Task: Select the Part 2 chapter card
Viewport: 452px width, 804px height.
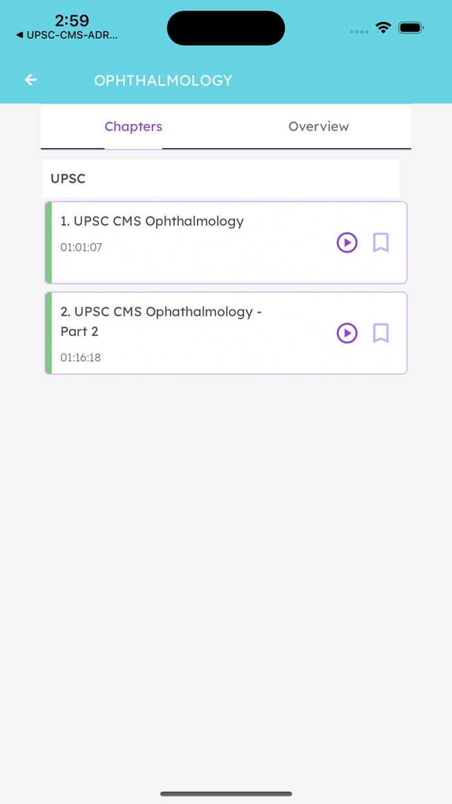Action: [194, 333]
